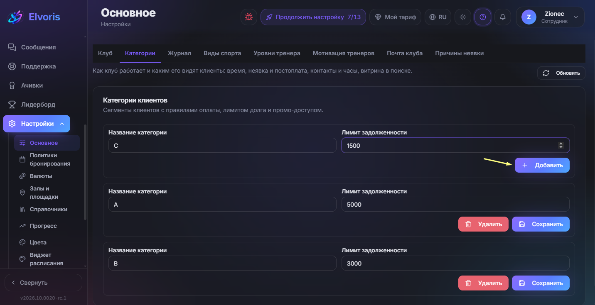The width and height of the screenshot is (595, 305).
Task: Switch to the Клуб tab
Action: pyautogui.click(x=105, y=53)
